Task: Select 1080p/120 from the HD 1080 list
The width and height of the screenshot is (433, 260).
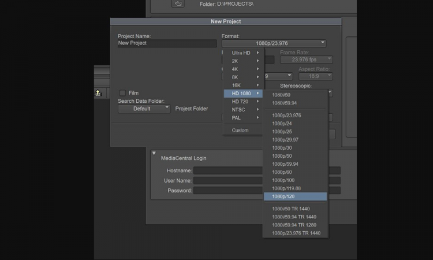Action: click(x=295, y=196)
